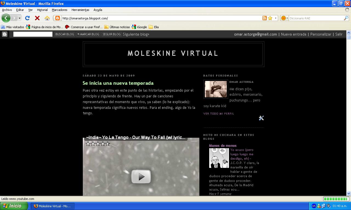
Task: Sign out with the Salir link
Action: [x=339, y=34]
